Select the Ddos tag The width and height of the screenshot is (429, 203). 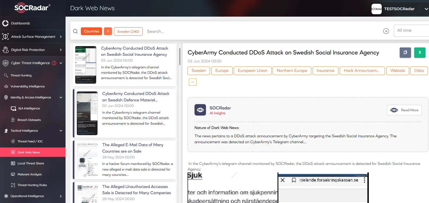tap(419, 71)
